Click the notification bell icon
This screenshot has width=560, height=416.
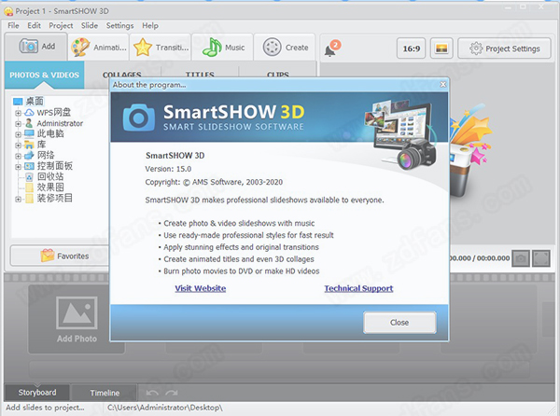tap(329, 49)
